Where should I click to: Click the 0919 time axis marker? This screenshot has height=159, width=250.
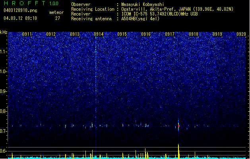[217, 34]
